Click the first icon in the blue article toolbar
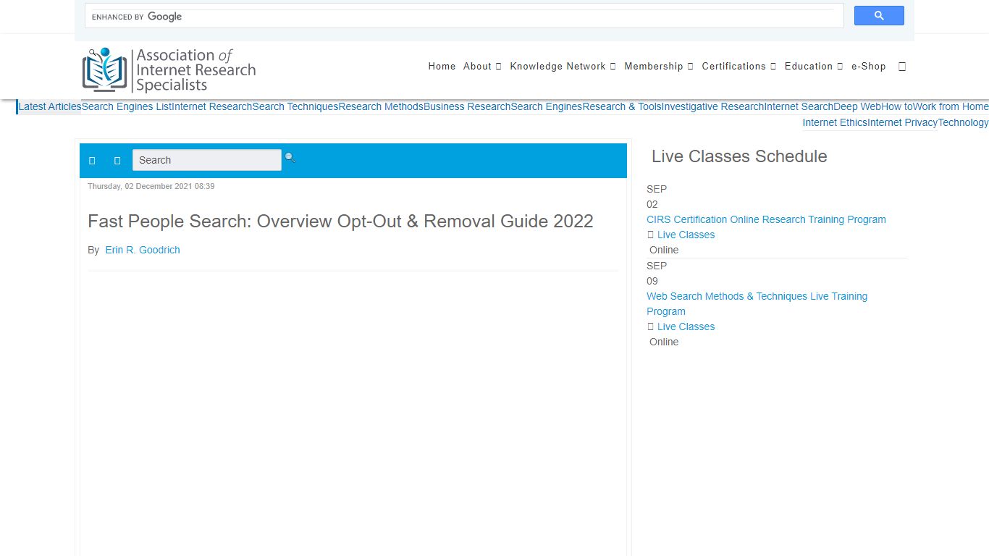 coord(92,161)
